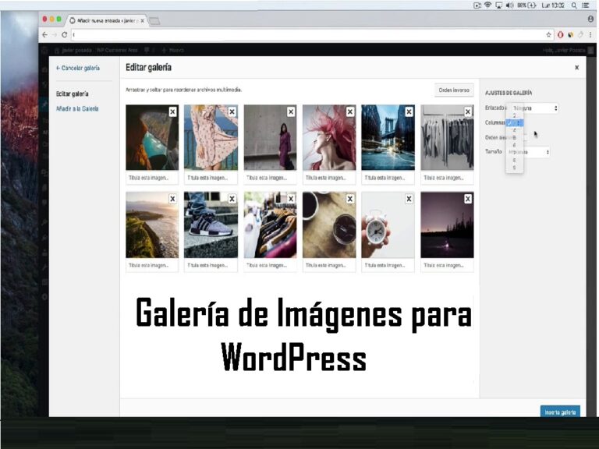599x449 pixels.
Task: Remove the gray sneaker image
Action: coord(232,199)
